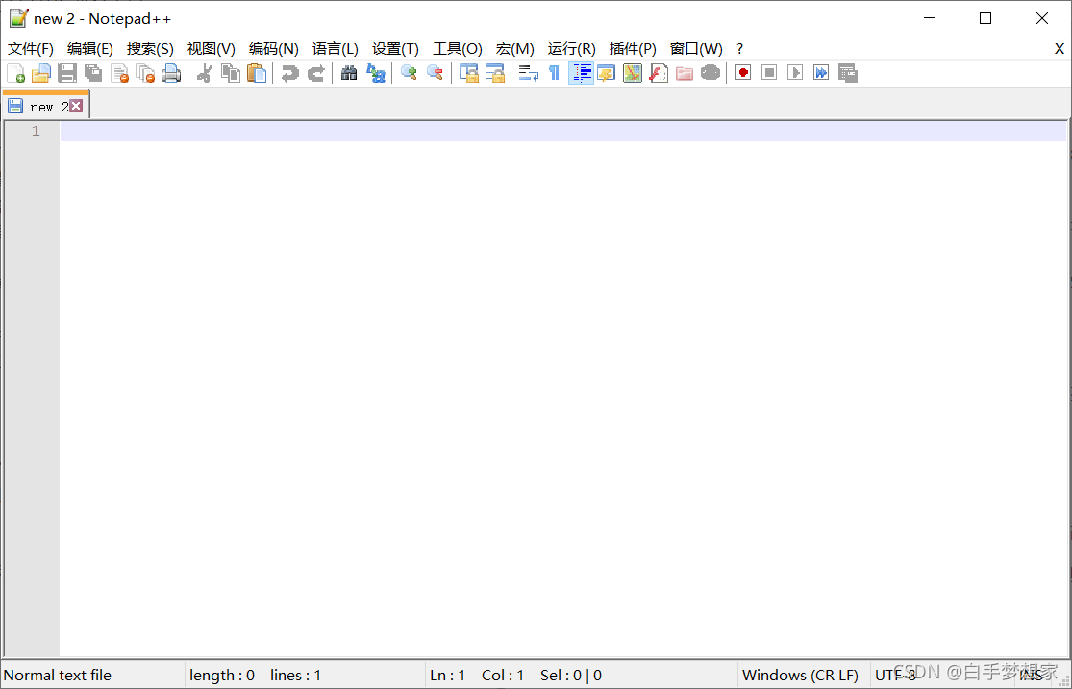Maximize the Notepad++ window
The image size is (1072, 689).
985,18
